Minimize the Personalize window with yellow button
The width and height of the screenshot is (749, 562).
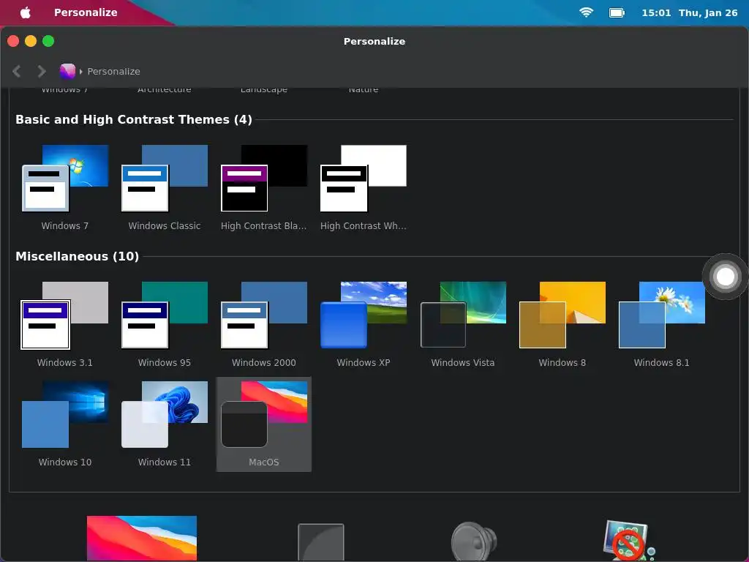[31, 41]
